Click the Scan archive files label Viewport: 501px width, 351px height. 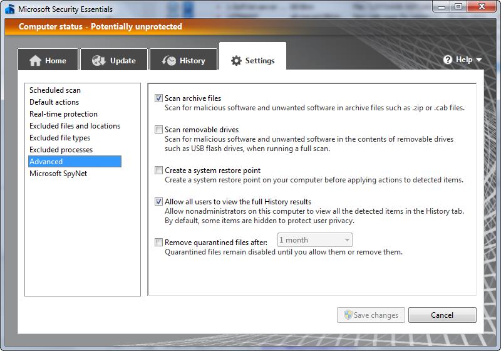point(193,98)
